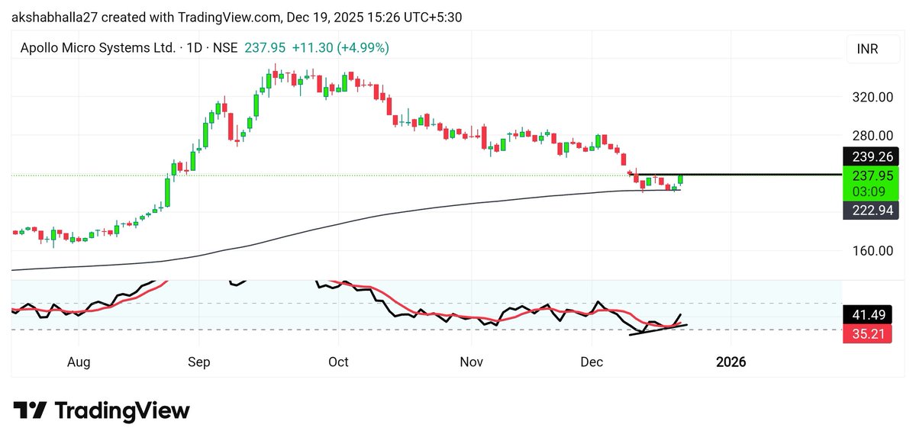Click the 320.00 price axis label

coord(873,97)
